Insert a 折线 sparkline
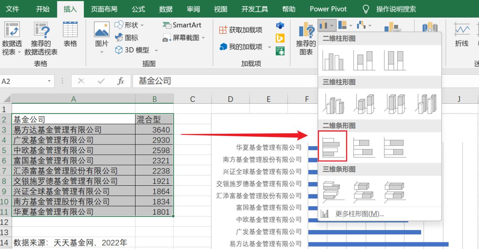This screenshot has height=249, width=479. pos(462,34)
